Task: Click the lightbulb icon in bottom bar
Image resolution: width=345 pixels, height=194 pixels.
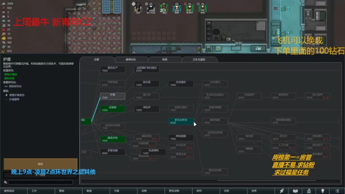Action: point(323,191)
